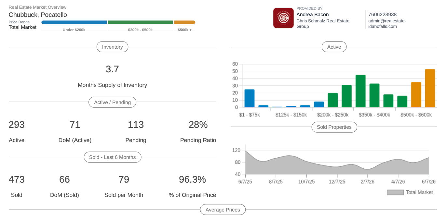Click the 473 Sold figure
The height and width of the screenshot is (218, 446).
tap(17, 179)
